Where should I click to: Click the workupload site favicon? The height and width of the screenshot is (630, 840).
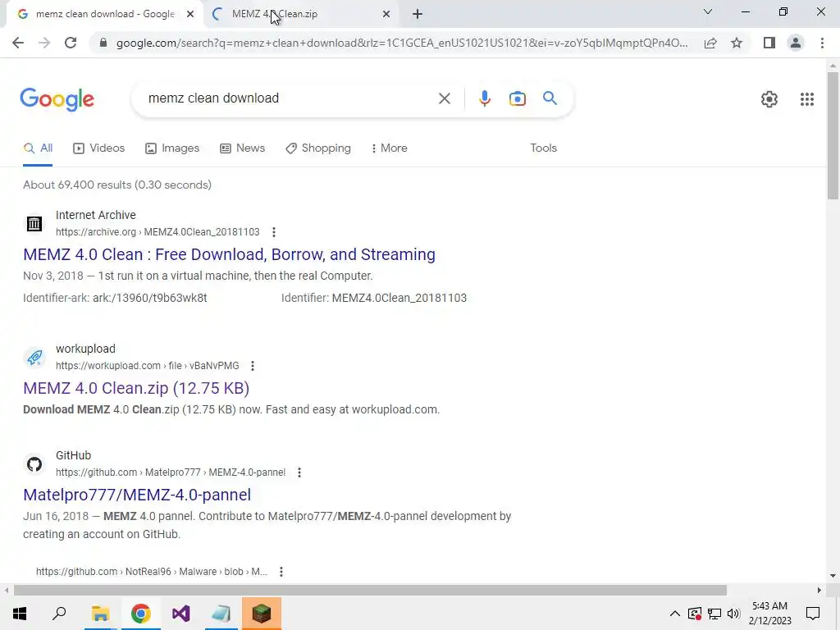[x=34, y=358]
